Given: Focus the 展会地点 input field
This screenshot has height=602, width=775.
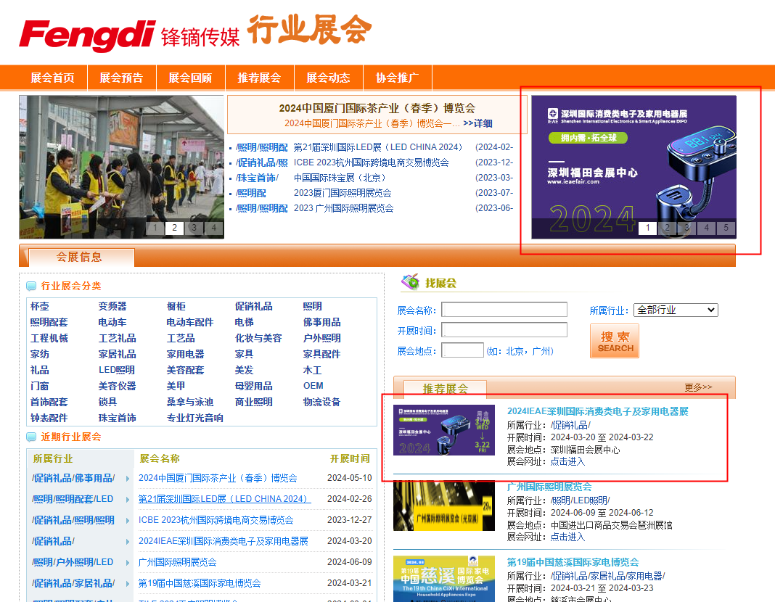Looking at the screenshot, I should [x=463, y=350].
